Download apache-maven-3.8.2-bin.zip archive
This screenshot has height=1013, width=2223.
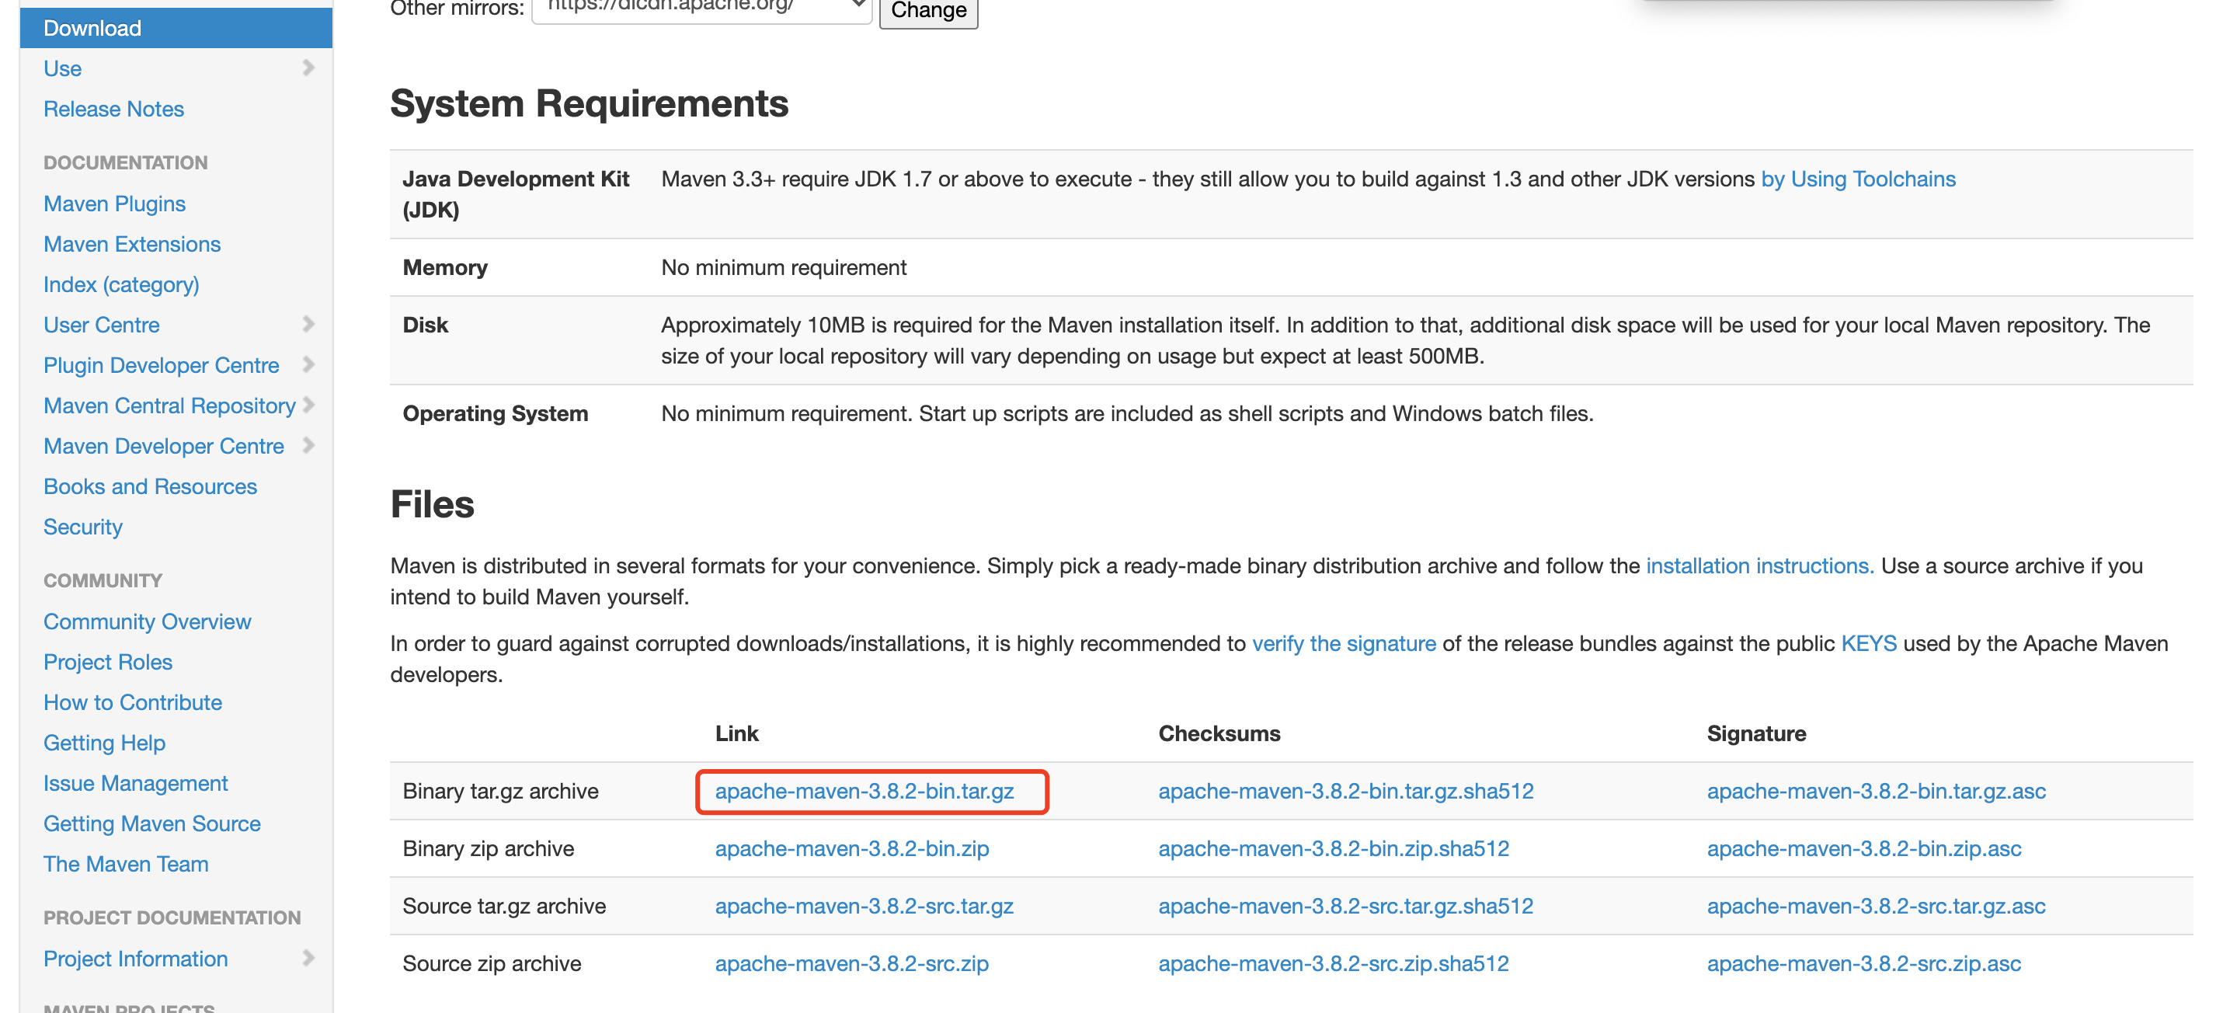851,848
